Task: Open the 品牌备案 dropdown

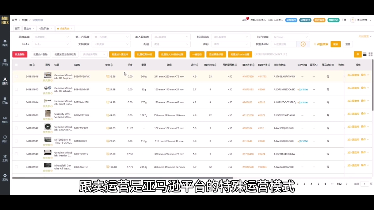Action: tap(51, 37)
